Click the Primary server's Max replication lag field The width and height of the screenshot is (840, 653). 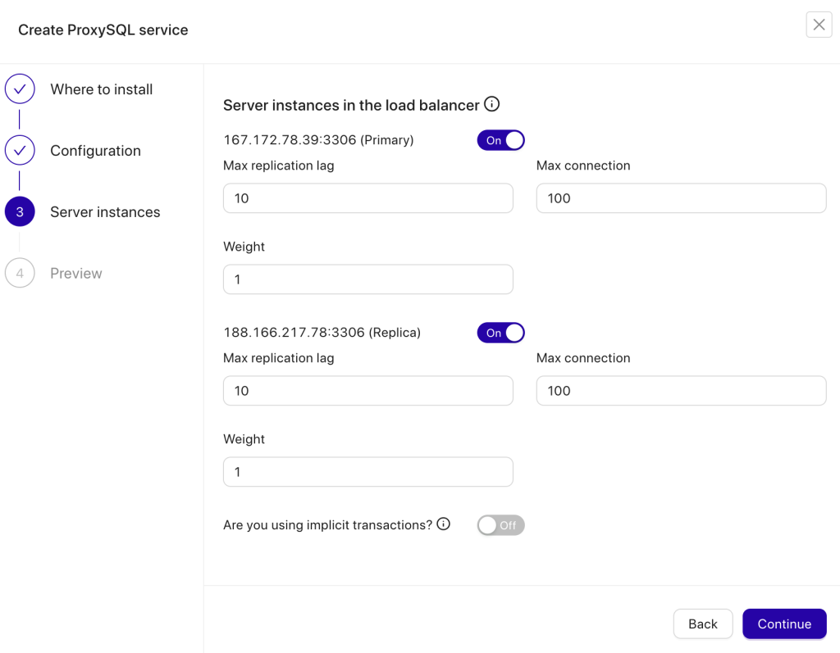point(367,197)
